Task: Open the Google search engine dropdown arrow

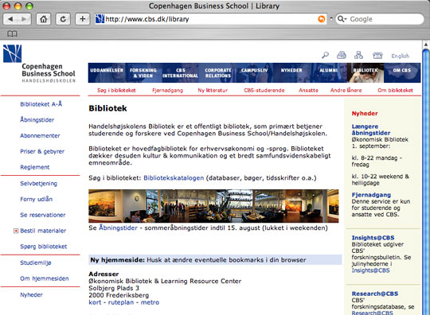Action: (342, 19)
